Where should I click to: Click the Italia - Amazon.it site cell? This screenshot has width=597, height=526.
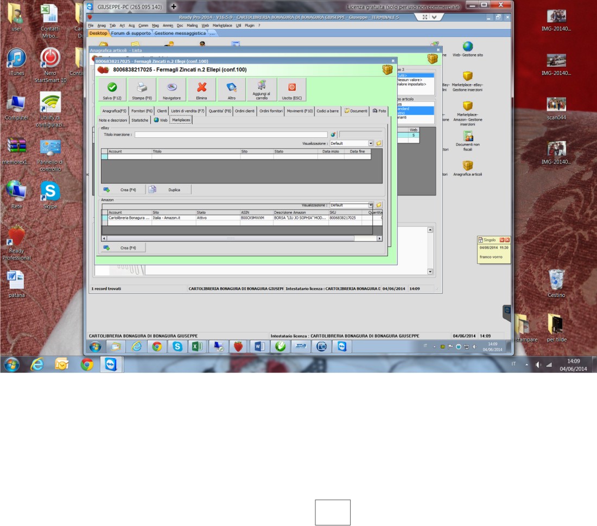tap(173, 218)
